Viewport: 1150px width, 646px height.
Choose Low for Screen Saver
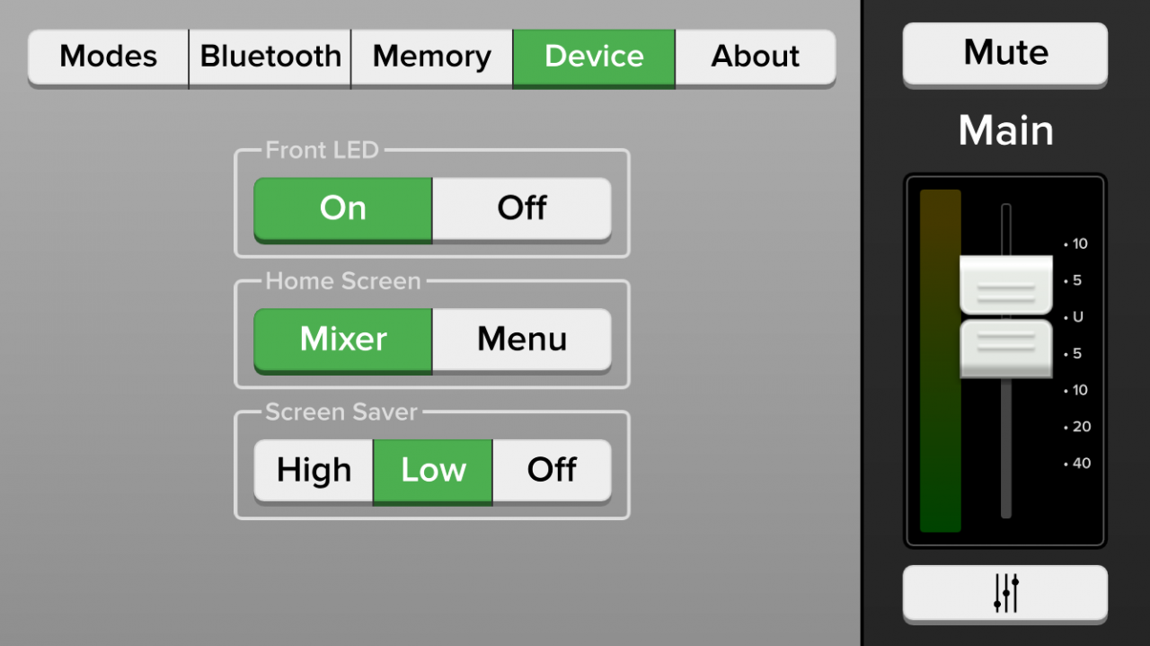432,470
